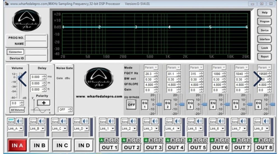Click the left chevron carousel arrow
The image size is (280, 154).
coord(22,79)
